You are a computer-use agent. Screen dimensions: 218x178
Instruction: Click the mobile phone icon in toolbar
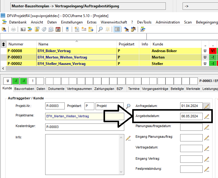pyautogui.click(x=67, y=29)
